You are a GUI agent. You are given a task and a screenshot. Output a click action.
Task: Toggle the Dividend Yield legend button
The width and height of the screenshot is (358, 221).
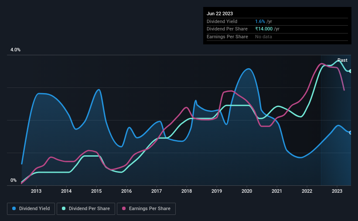click(31, 209)
